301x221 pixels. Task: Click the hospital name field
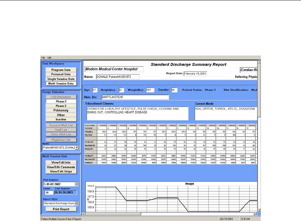click(114, 69)
